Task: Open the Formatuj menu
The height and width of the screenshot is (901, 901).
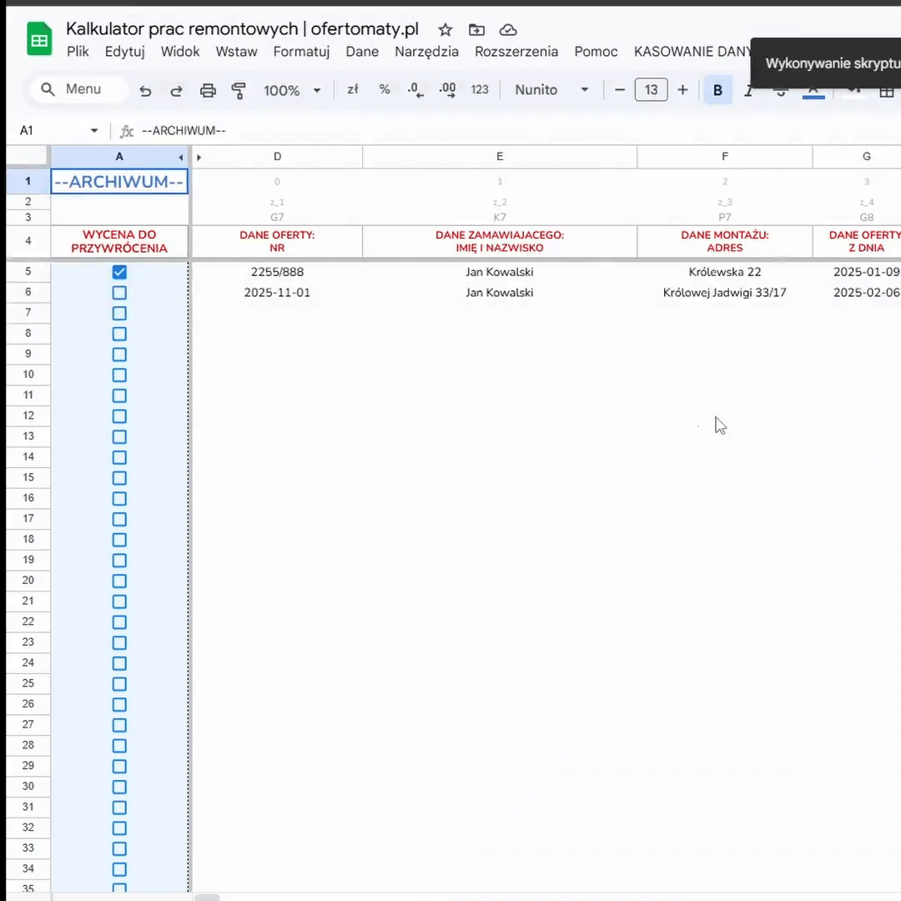Action: pos(301,52)
